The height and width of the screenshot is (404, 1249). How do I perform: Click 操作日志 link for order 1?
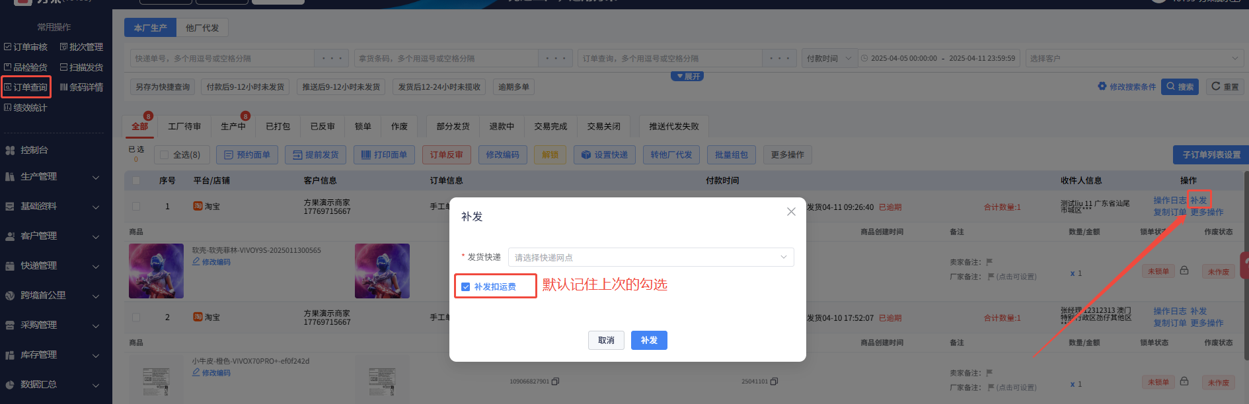click(x=1170, y=200)
